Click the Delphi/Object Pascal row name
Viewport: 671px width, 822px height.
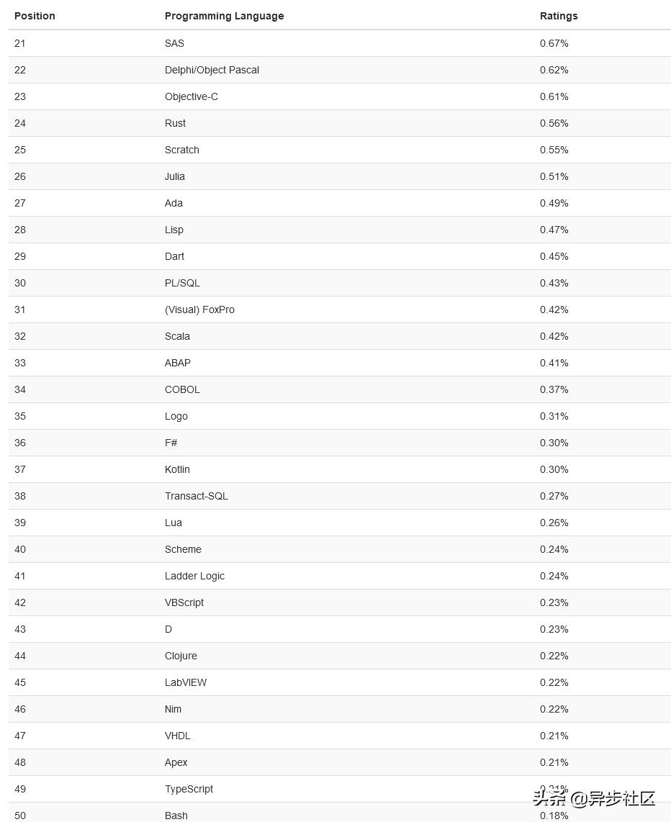(x=212, y=70)
